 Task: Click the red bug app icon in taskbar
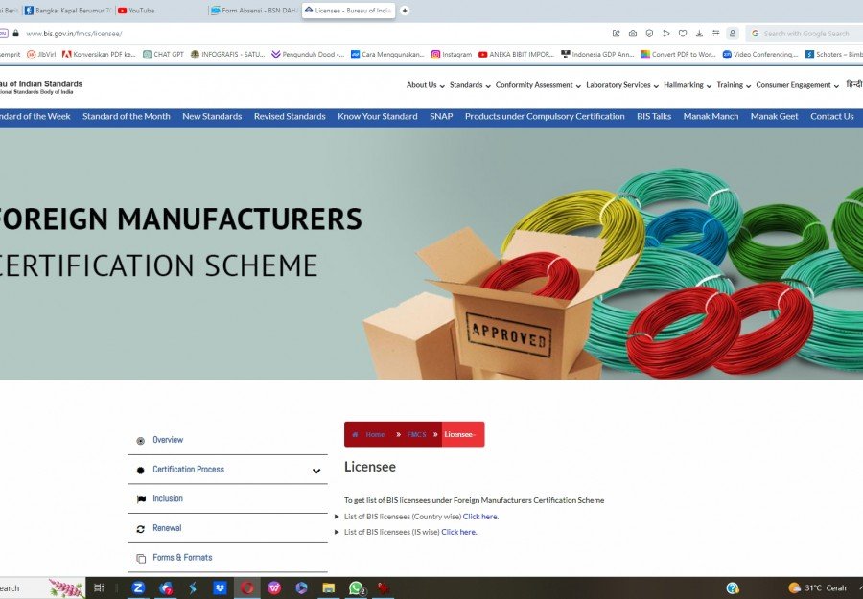pos(383,588)
